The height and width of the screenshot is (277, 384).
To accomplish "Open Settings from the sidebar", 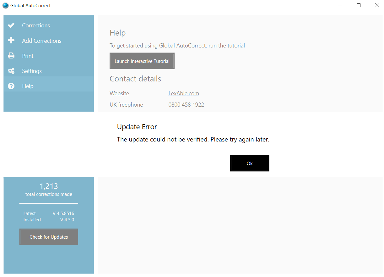I will tap(49, 71).
